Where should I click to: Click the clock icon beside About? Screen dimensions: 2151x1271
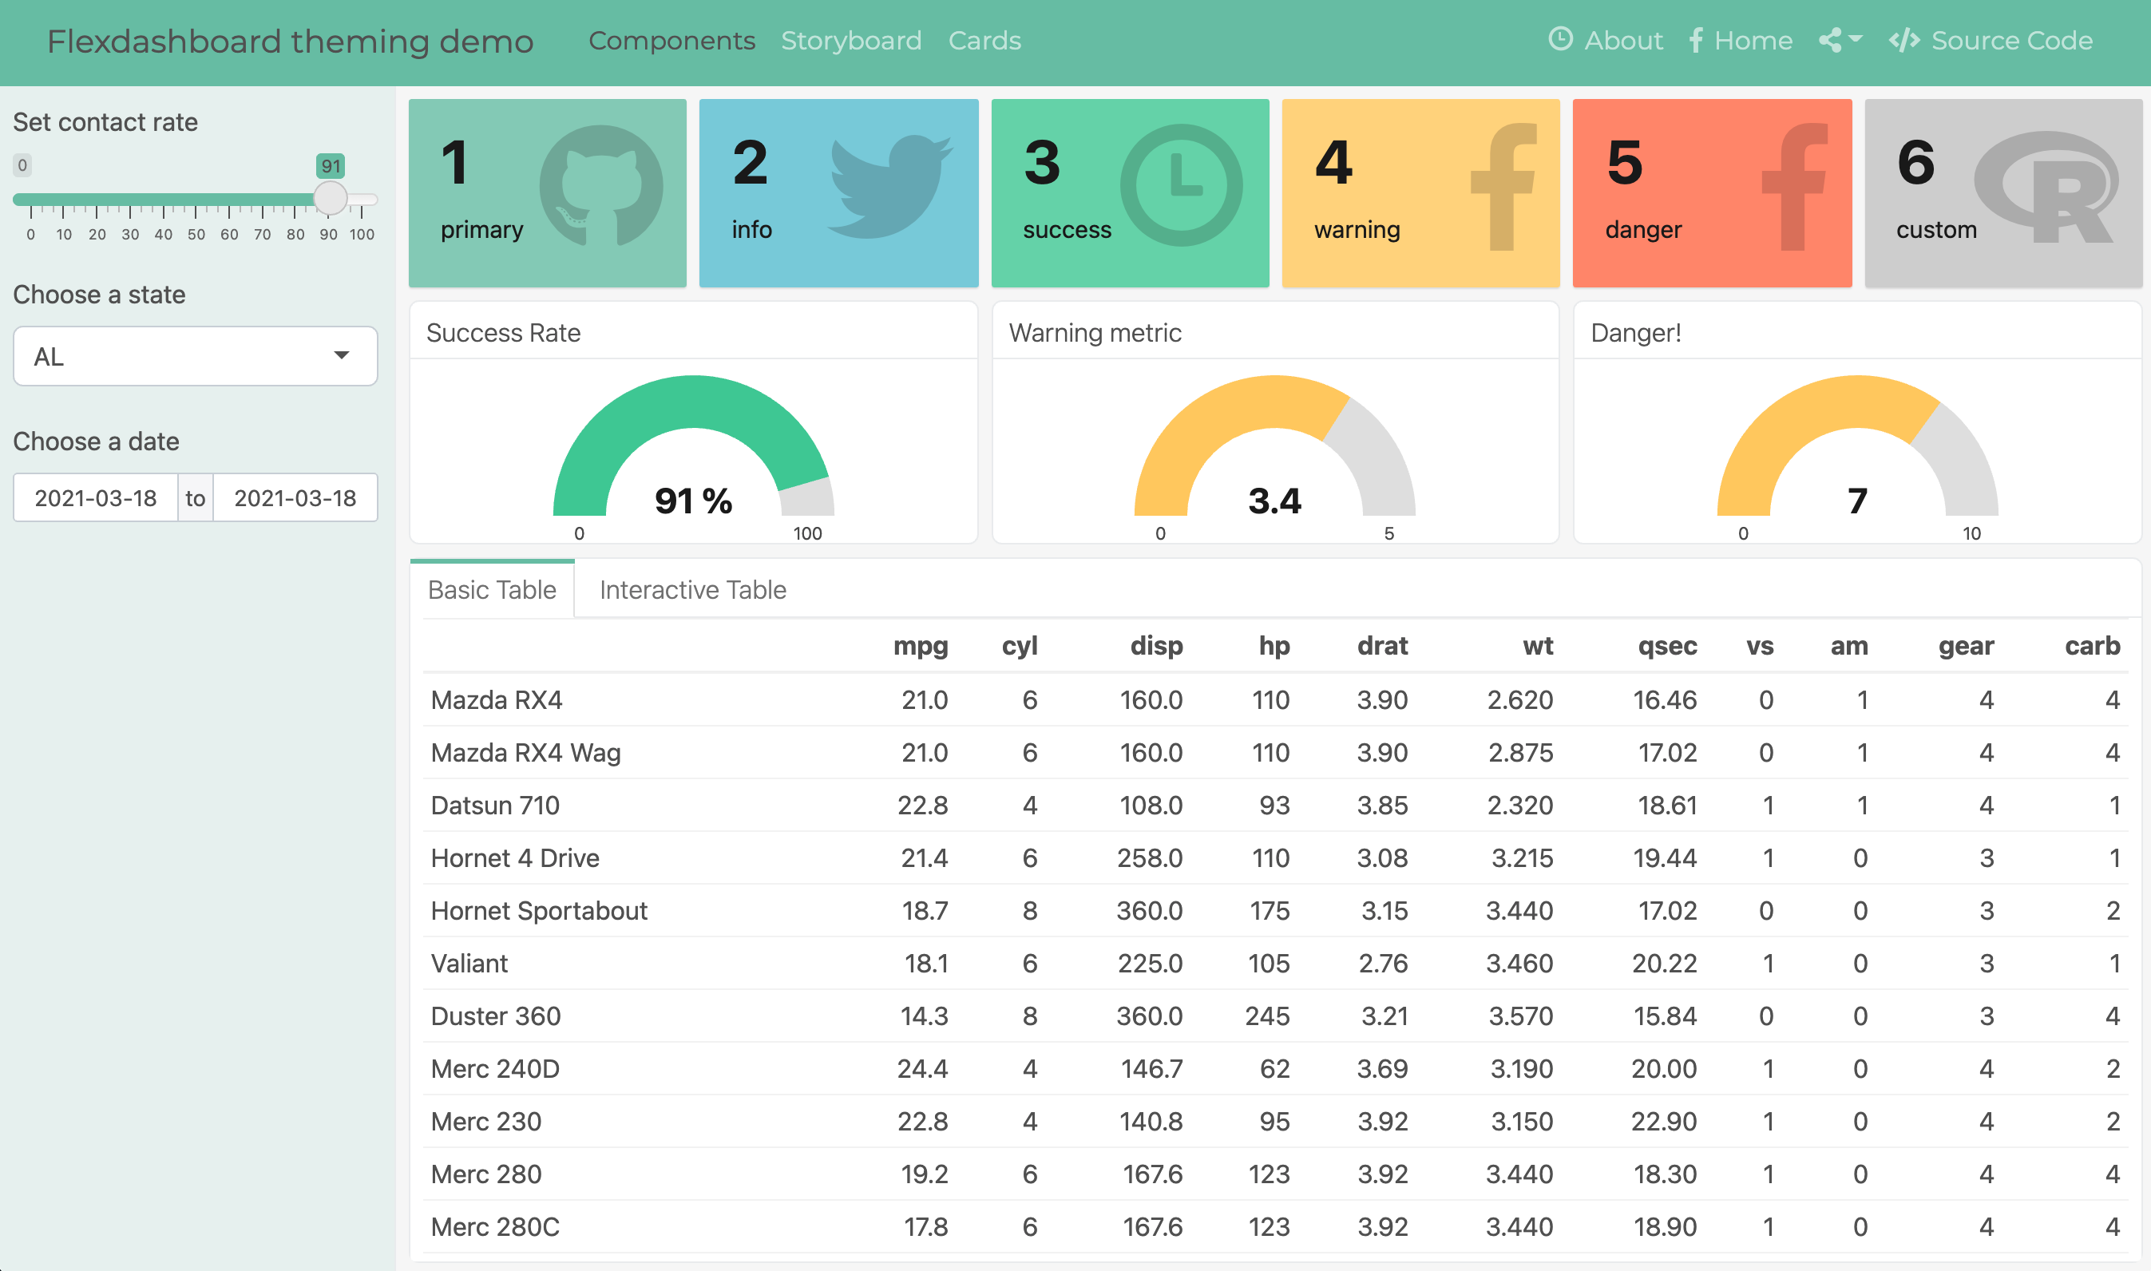(1560, 39)
